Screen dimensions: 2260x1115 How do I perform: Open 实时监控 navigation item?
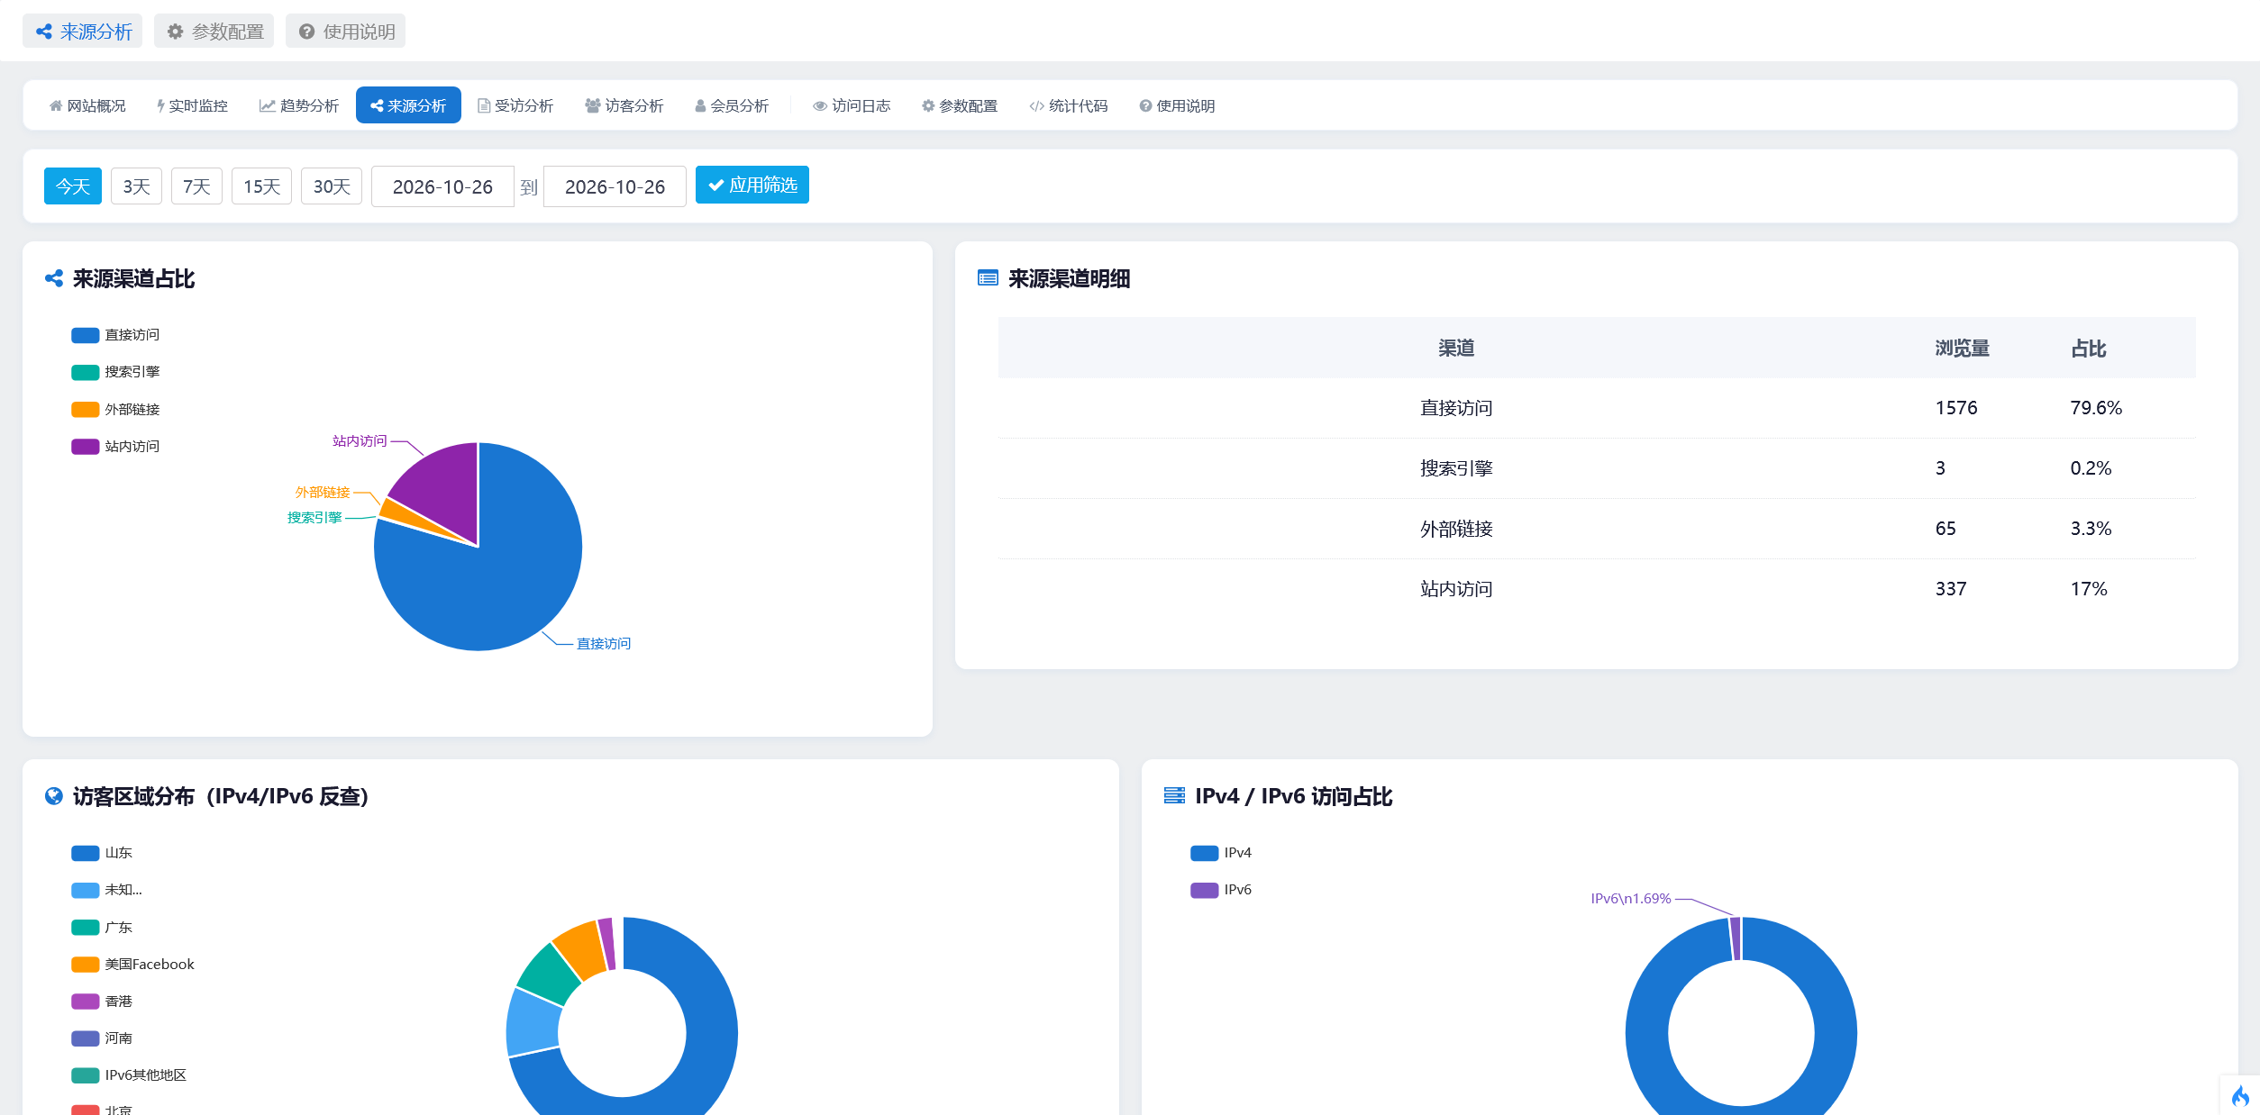192,105
